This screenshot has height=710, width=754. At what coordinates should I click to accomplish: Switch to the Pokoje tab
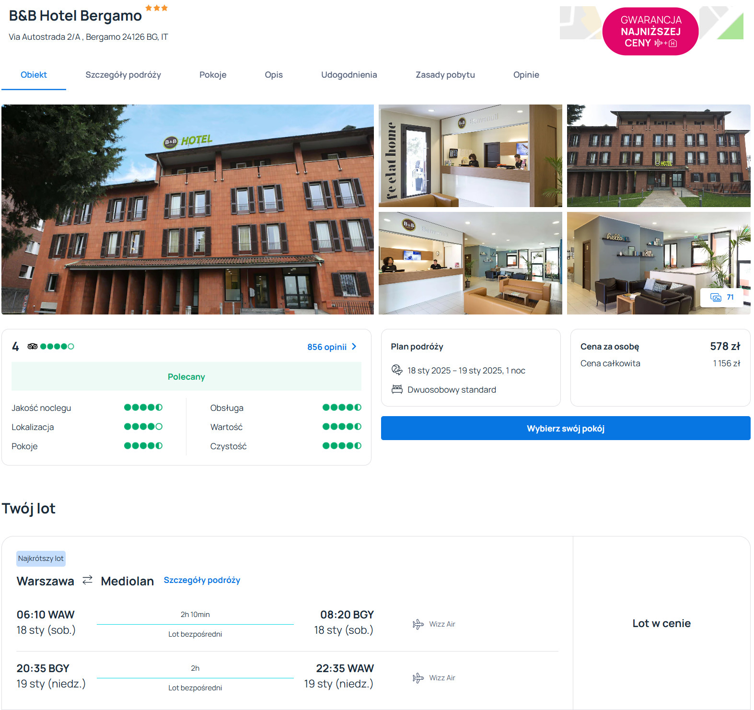213,75
